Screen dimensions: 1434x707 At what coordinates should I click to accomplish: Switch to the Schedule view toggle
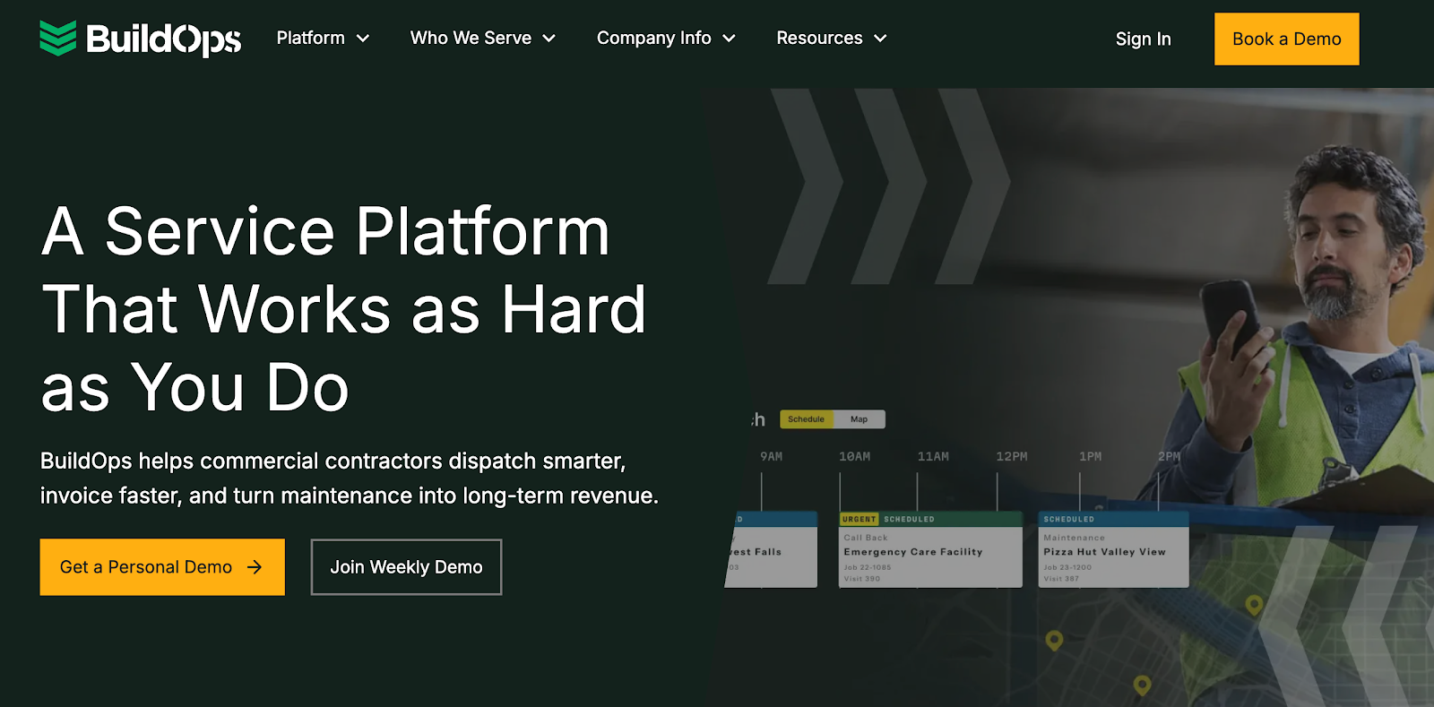click(x=806, y=419)
